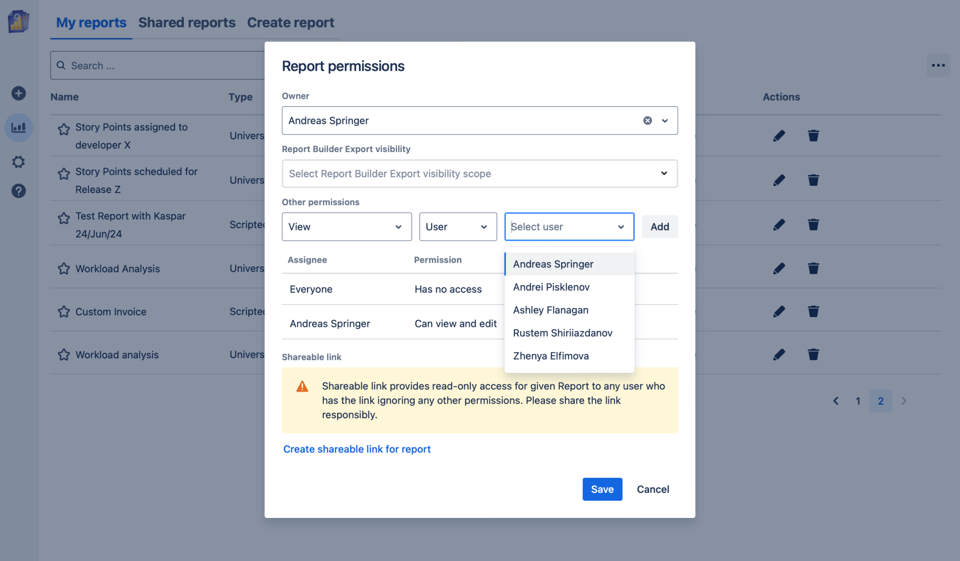
Task: Edit the Custom Invoice report
Action: pyautogui.click(x=778, y=311)
